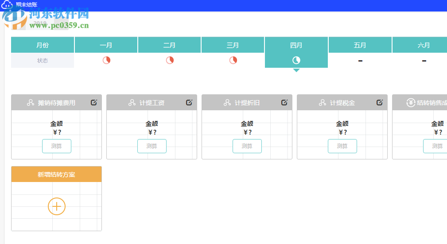The width and height of the screenshot is (447, 244).
Task: Click 金额 ¥? value on 计提折旧 card
Action: pos(247,128)
